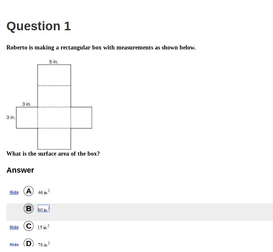Viewport: 273px width, 252px height.
Task: Hide answer option C
Action: click(14, 227)
